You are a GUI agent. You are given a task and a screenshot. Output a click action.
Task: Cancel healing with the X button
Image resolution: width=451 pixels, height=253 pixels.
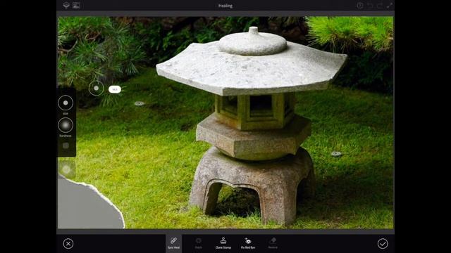(68, 244)
